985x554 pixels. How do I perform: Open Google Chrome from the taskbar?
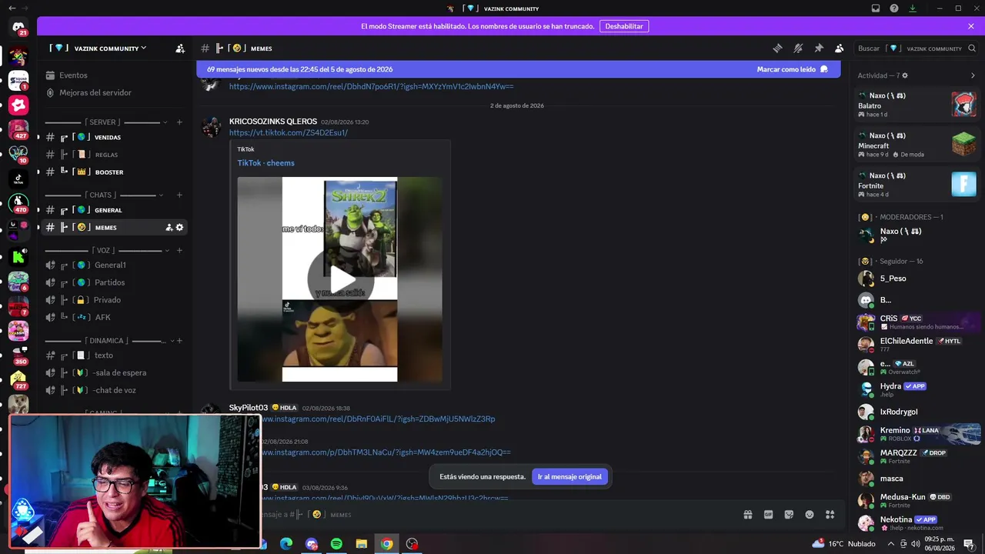[x=387, y=544]
